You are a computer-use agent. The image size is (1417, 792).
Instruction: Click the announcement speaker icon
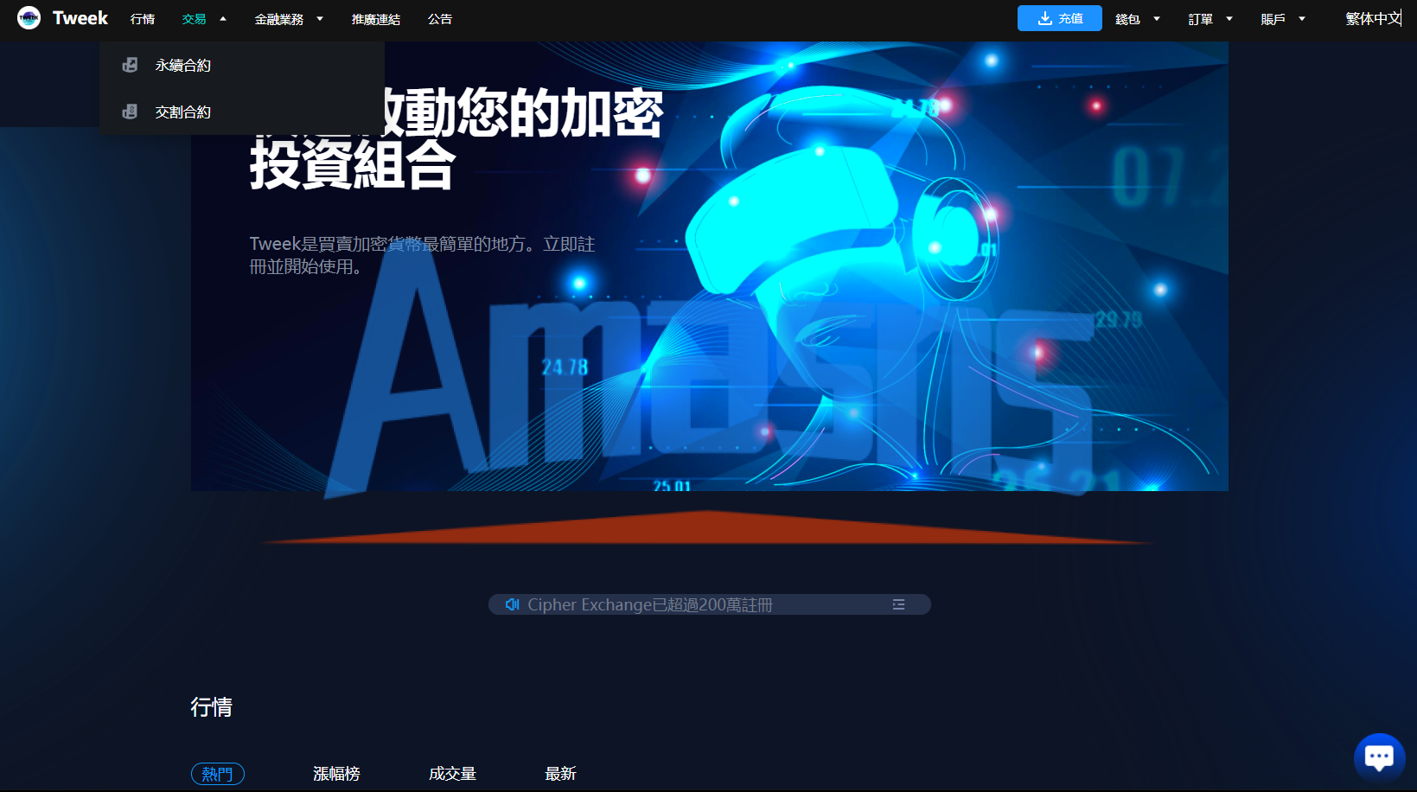point(512,604)
